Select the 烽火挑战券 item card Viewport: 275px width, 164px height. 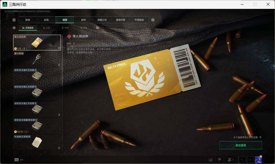click(x=37, y=43)
